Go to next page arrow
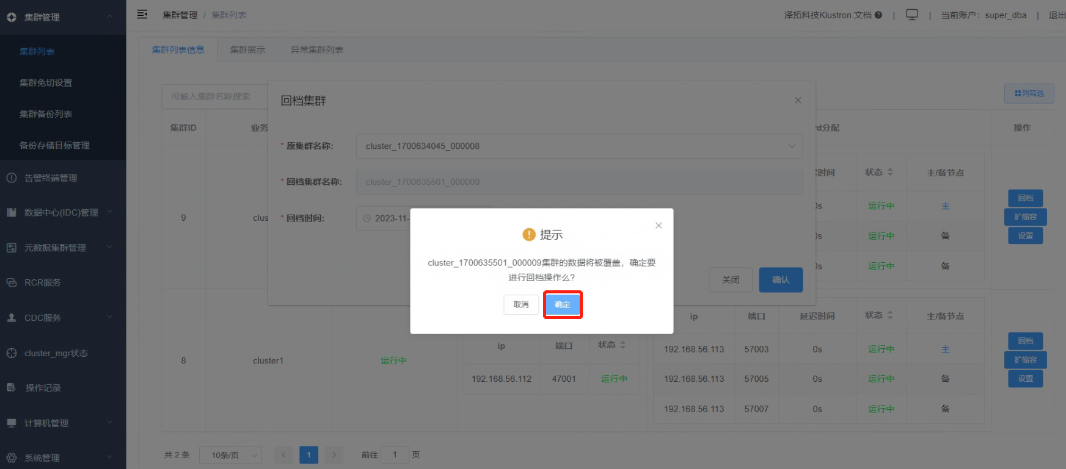The height and width of the screenshot is (469, 1066). (334, 455)
